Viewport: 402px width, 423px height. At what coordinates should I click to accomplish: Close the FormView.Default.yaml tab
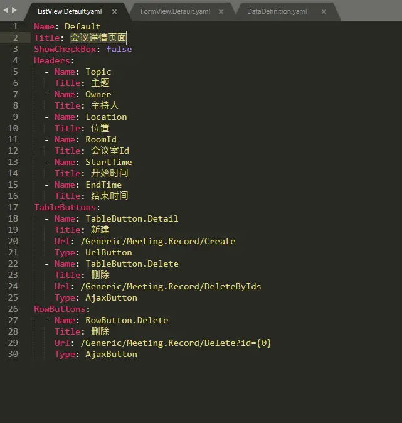(x=221, y=11)
